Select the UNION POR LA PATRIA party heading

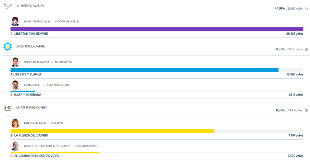(x=30, y=47)
